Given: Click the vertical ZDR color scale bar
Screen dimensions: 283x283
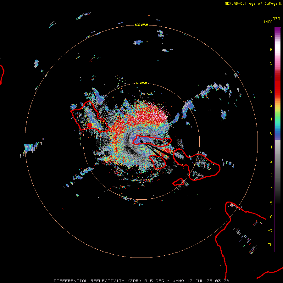Looking at the screenshot, I should tap(278, 140).
